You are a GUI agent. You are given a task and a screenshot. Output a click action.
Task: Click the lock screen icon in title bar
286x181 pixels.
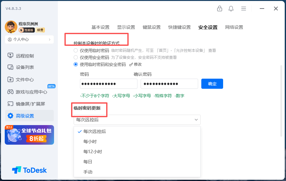219,9
